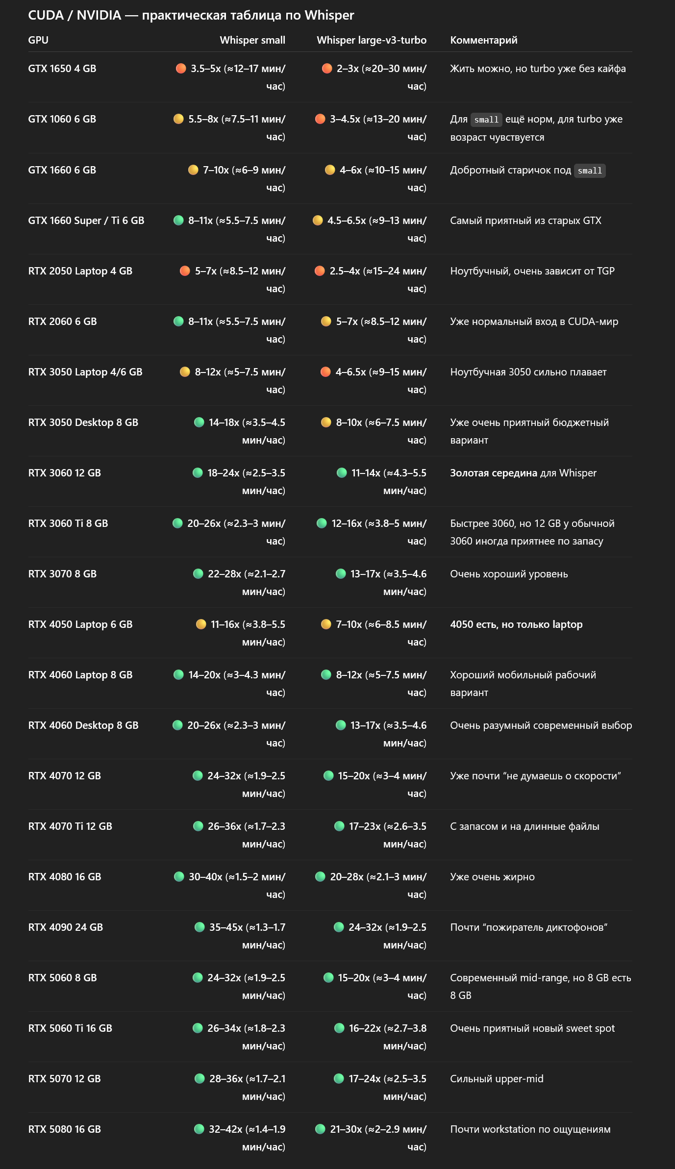Viewport: 675px width, 1169px height.
Task: Click the yellow dot beside GTX 1660 4–6x
Action: 330,170
